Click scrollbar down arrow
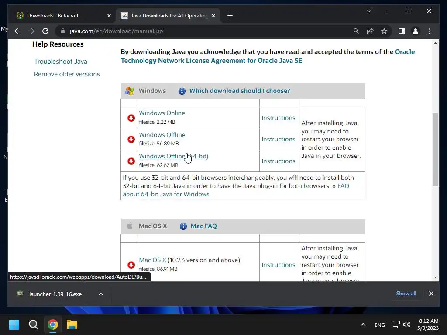This screenshot has width=447, height=335. [x=435, y=277]
